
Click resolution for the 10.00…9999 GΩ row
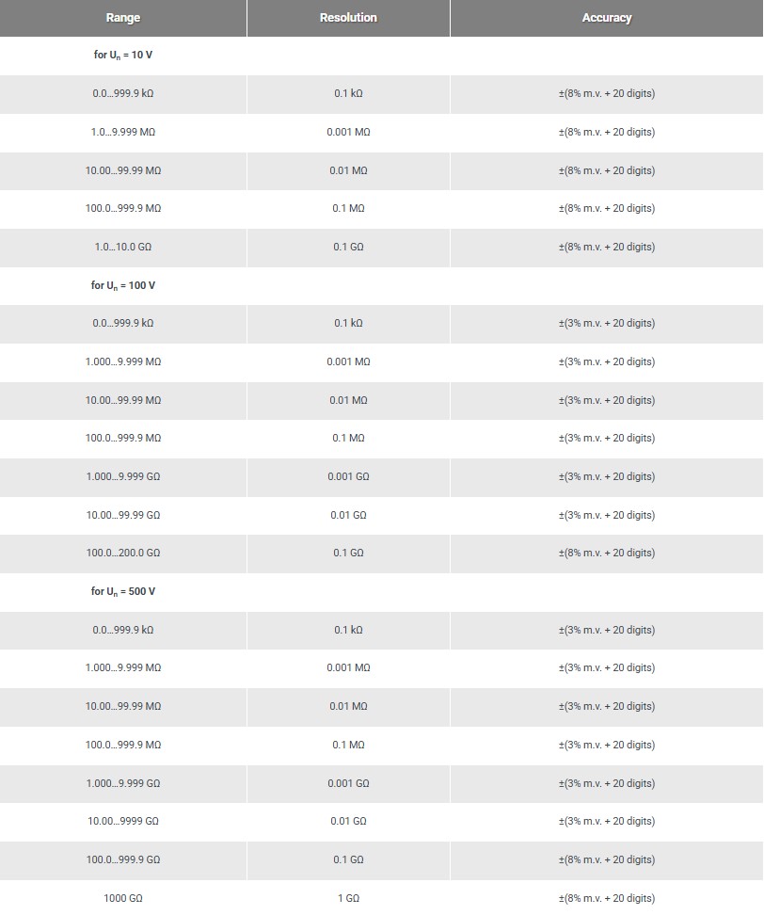[348, 821]
